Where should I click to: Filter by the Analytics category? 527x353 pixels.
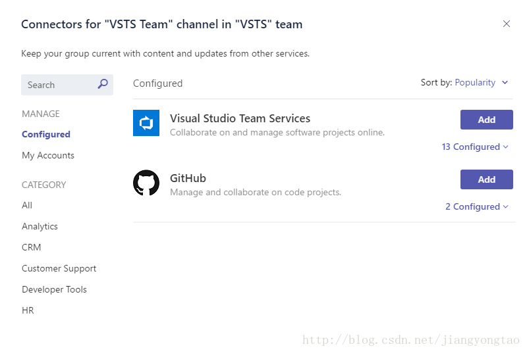(40, 226)
